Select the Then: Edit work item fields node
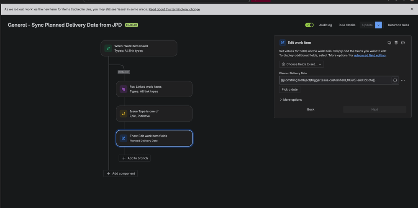Image resolution: width=418 pixels, height=208 pixels. [x=154, y=138]
